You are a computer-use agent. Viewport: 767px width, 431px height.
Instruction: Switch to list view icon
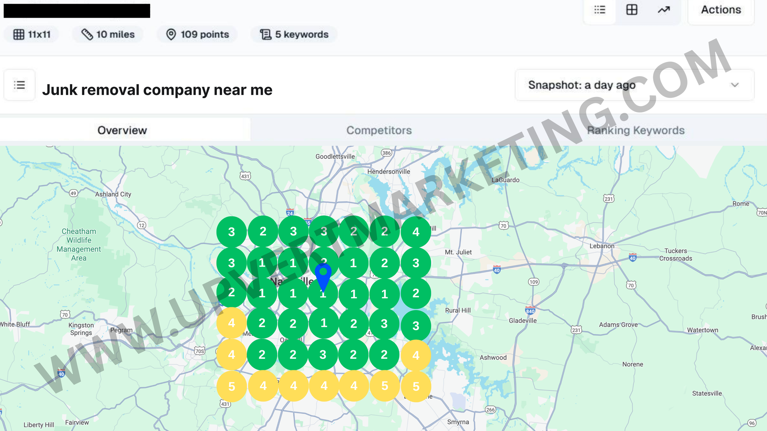(x=600, y=10)
